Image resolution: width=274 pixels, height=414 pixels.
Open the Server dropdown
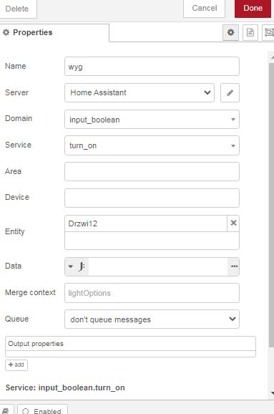click(140, 92)
